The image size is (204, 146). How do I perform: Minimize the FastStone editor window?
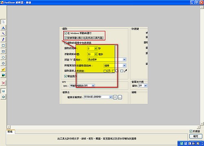[192, 2]
